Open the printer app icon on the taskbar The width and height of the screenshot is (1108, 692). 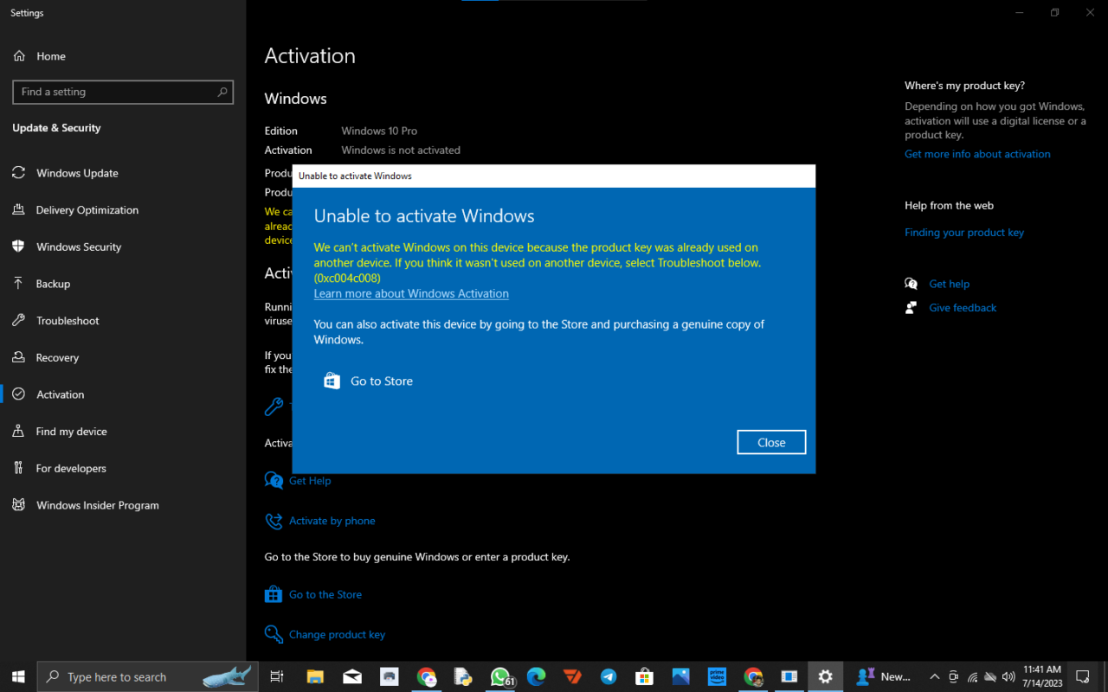point(390,676)
